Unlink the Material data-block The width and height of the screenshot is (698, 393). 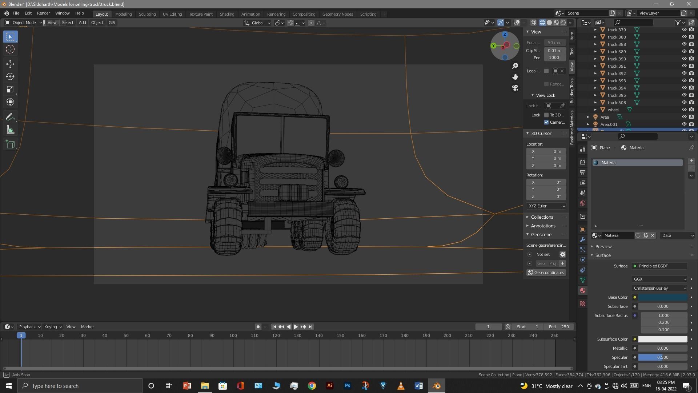coord(653,235)
